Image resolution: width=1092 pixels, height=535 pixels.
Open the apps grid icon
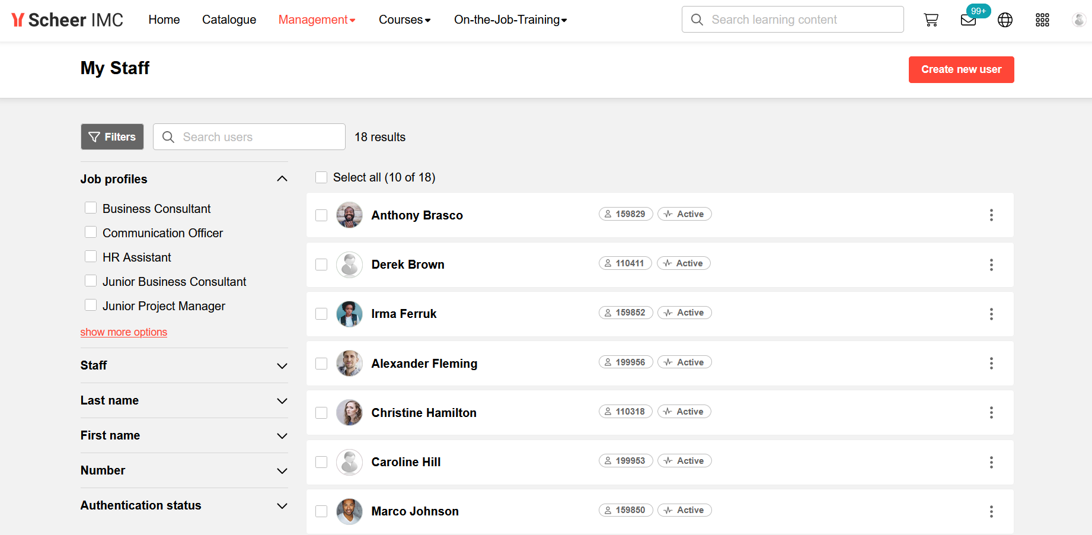click(x=1042, y=20)
